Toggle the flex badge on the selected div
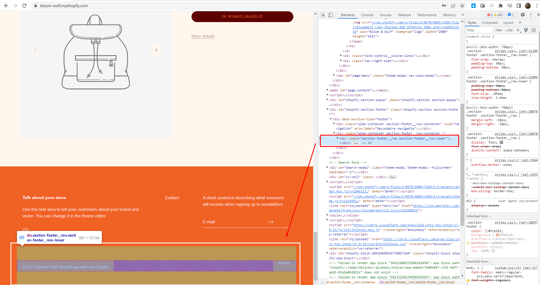This screenshot has width=540, height=285. 356,143
